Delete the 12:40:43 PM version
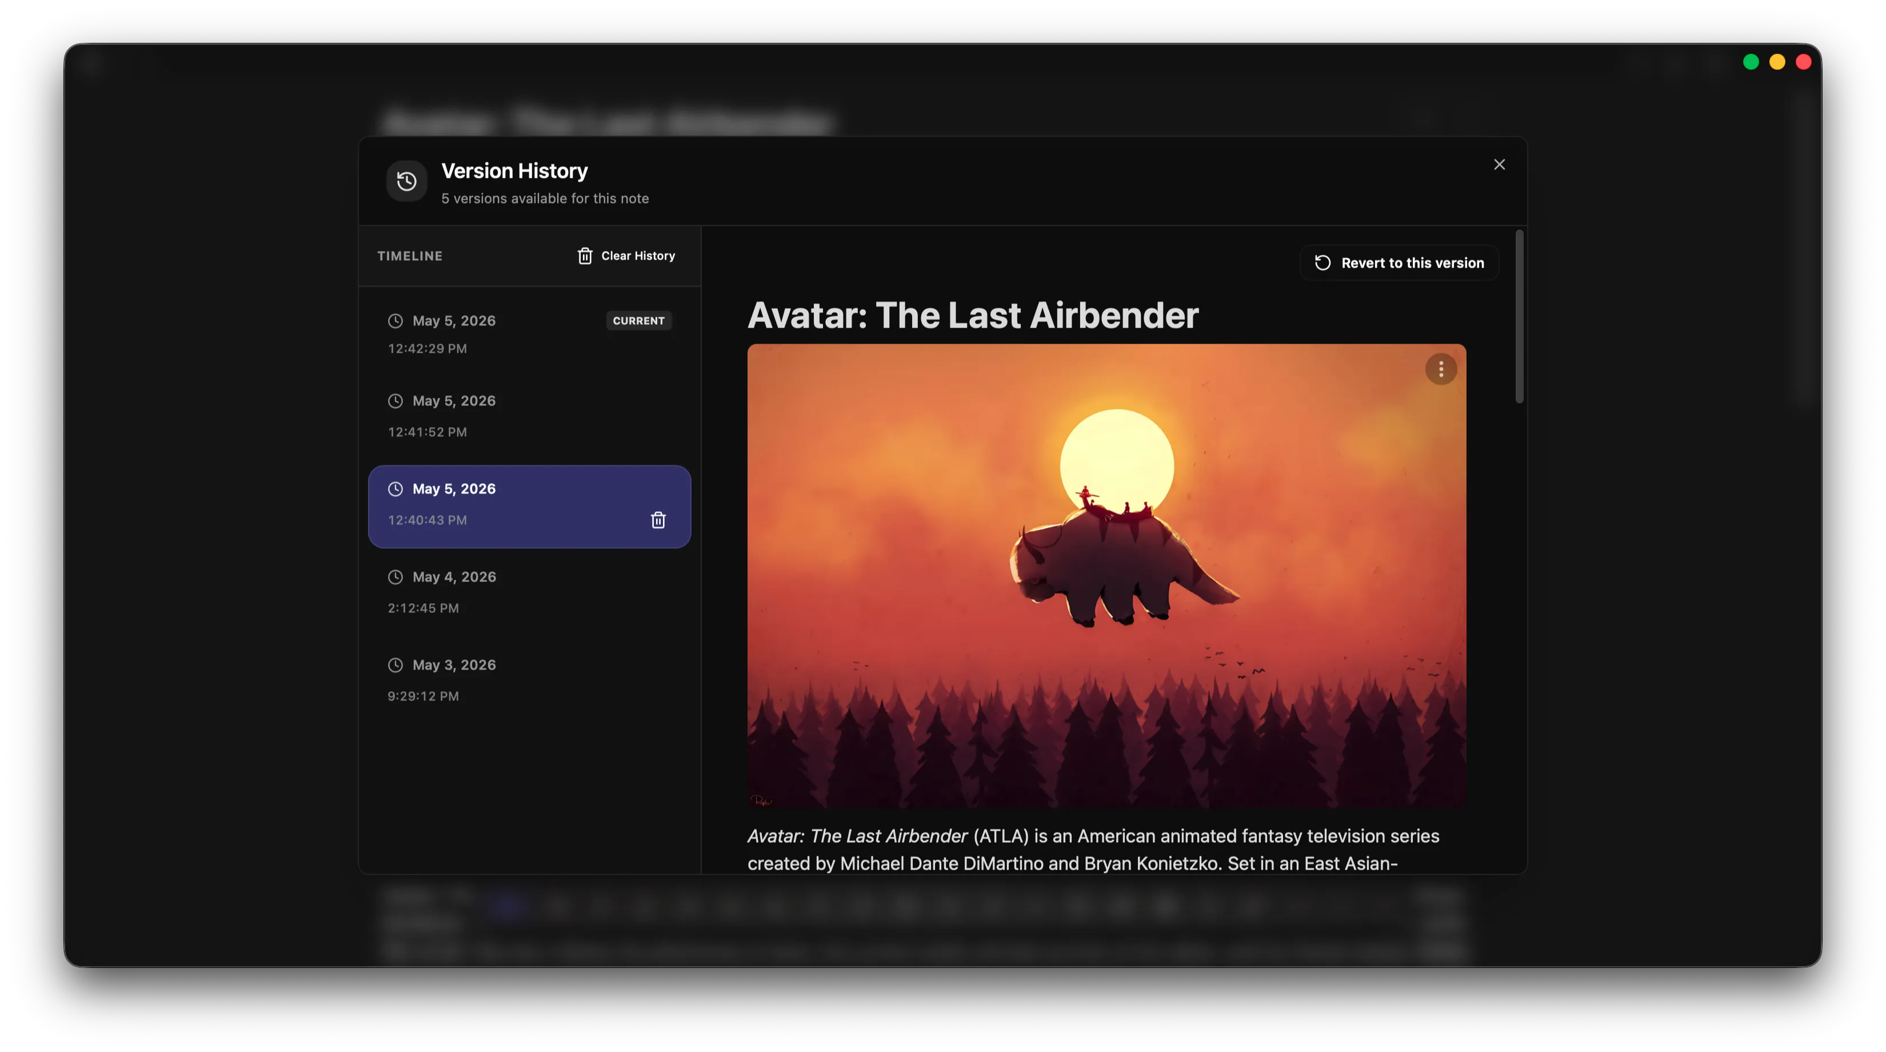Viewport: 1886px width, 1052px height. [658, 520]
